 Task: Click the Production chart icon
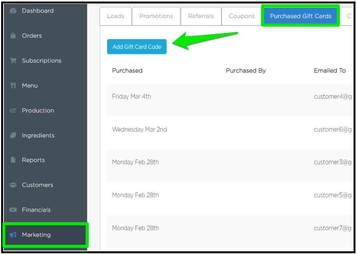[x=13, y=111]
